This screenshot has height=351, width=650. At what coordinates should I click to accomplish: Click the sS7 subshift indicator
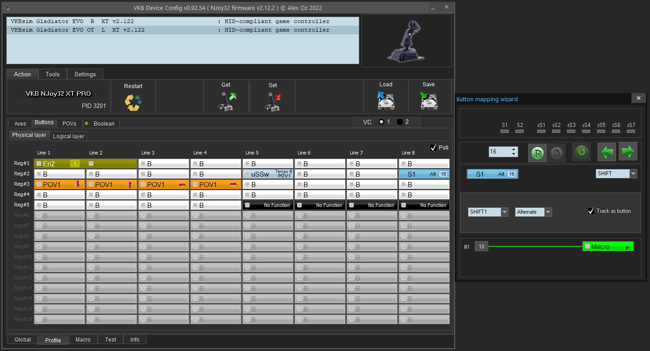(x=631, y=131)
